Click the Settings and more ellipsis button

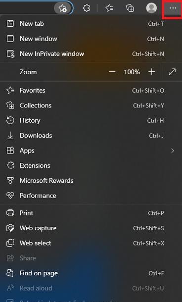pyautogui.click(x=173, y=8)
